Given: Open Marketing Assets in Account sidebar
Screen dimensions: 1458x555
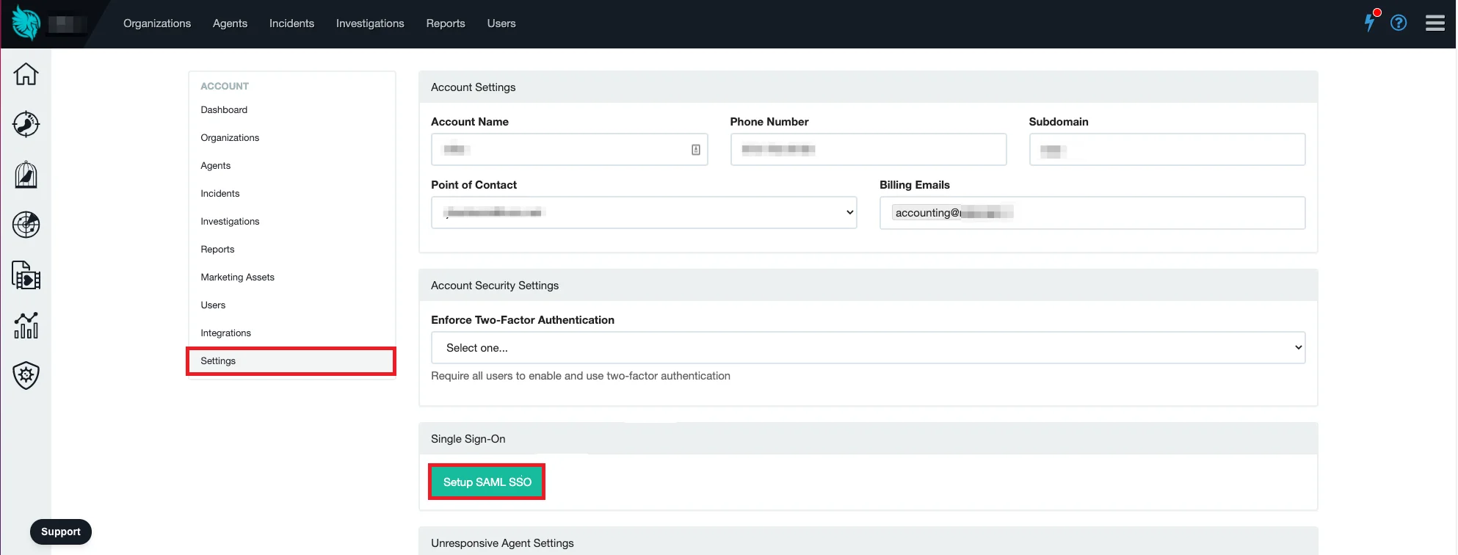Looking at the screenshot, I should pos(291,277).
